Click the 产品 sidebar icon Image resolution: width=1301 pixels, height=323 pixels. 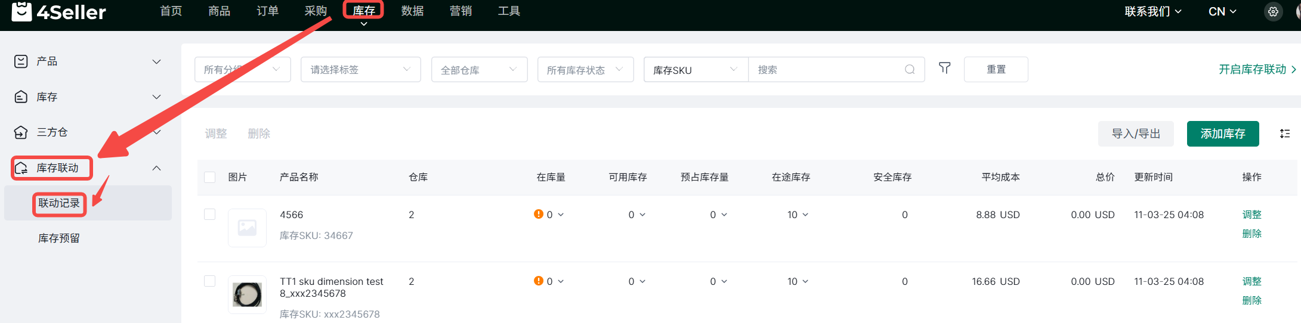[x=21, y=61]
